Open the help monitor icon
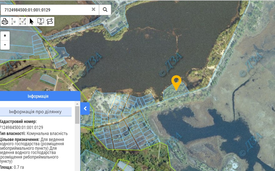The height and width of the screenshot is (171, 275). tap(41, 21)
